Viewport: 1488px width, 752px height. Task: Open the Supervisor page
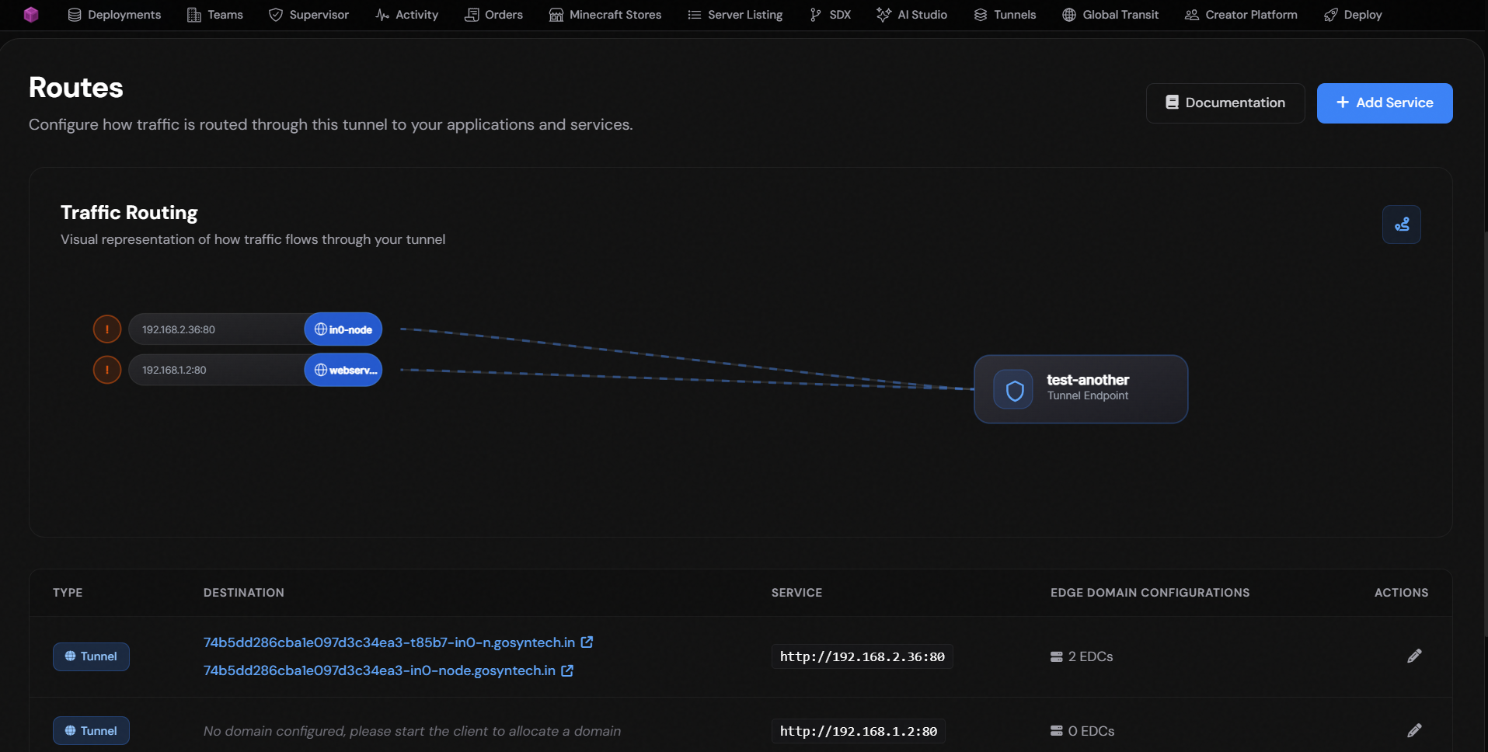point(308,15)
